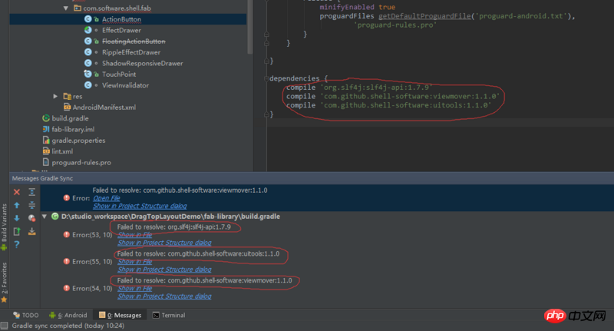This screenshot has height=331, width=614.
Task: Expand the res folder in project tree
Action: (x=55, y=96)
